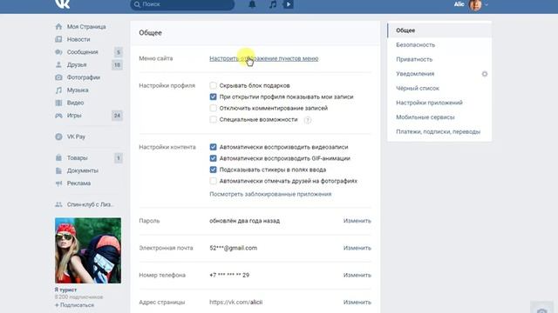Open the Безопасность settings tab
This screenshot has height=313, width=558.
pos(439,45)
